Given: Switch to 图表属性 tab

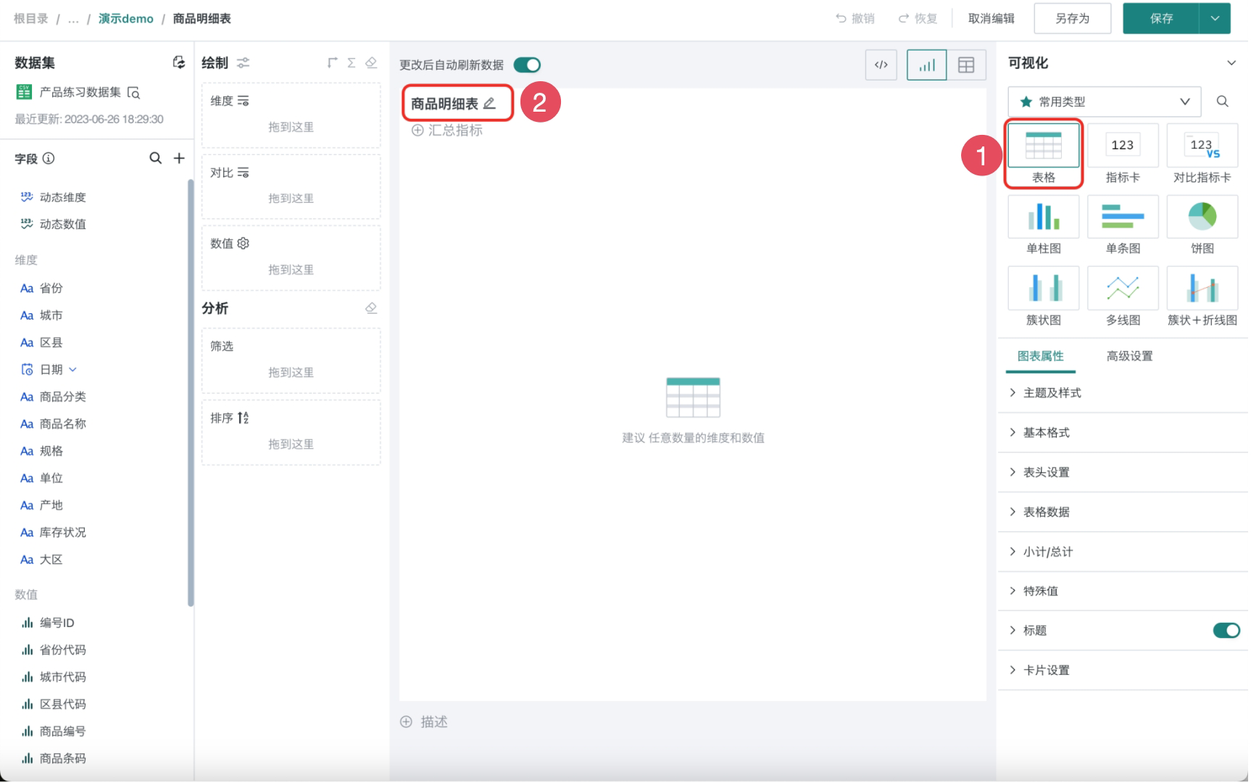Looking at the screenshot, I should 1040,356.
